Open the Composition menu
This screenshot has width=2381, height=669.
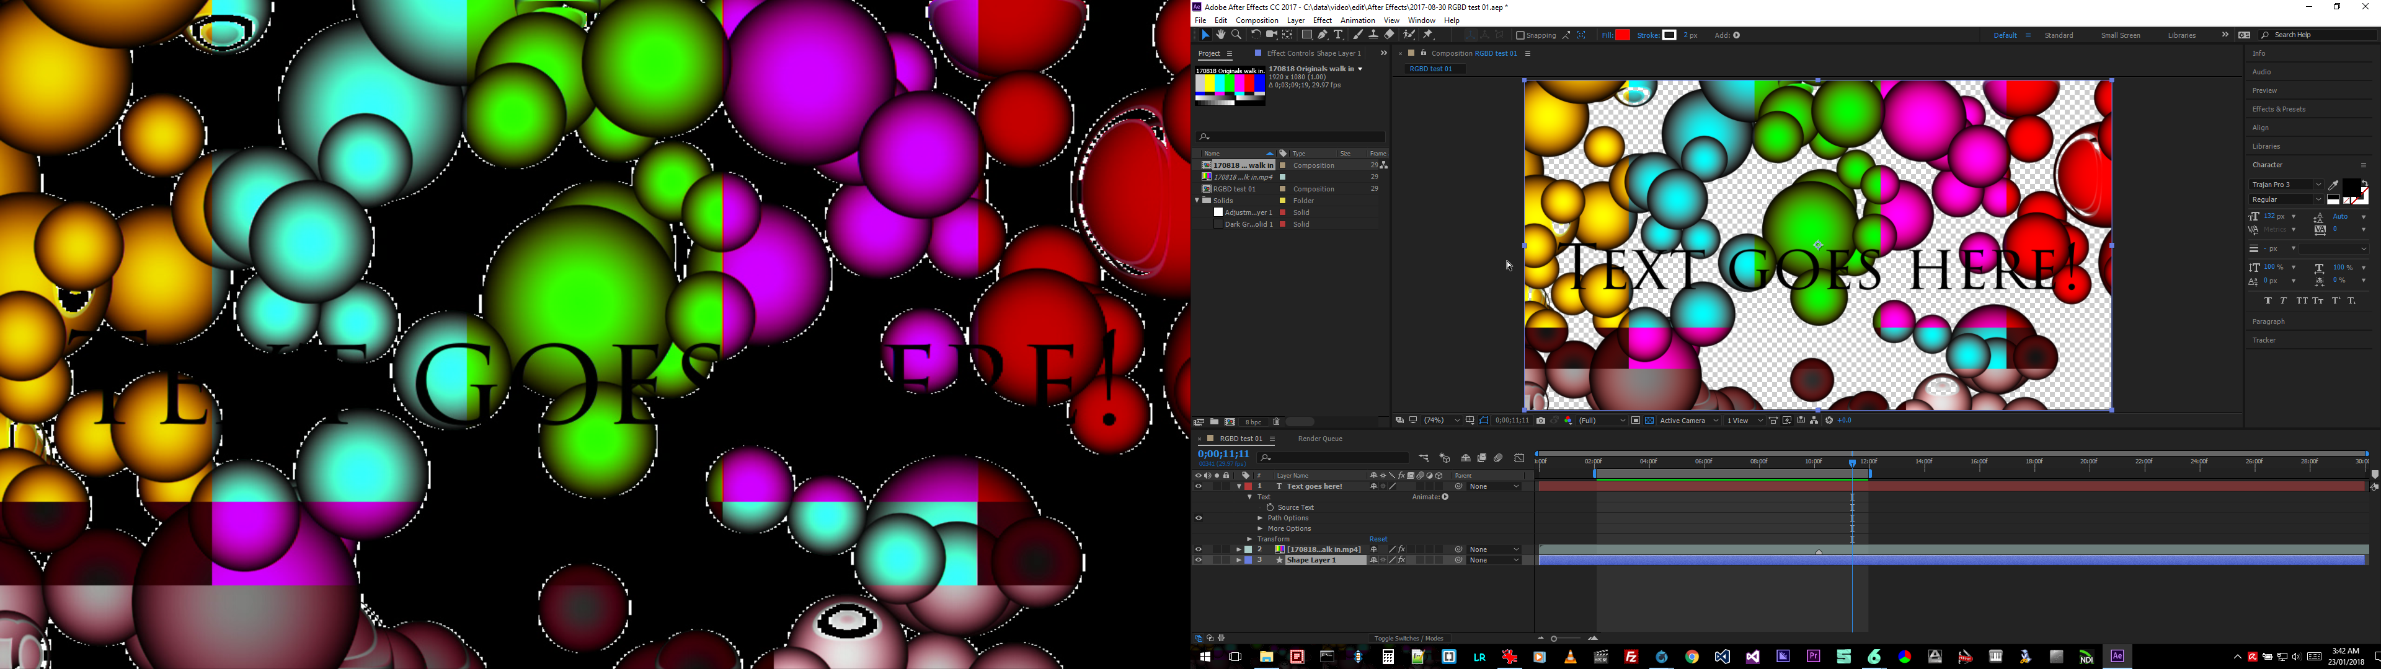click(1257, 20)
